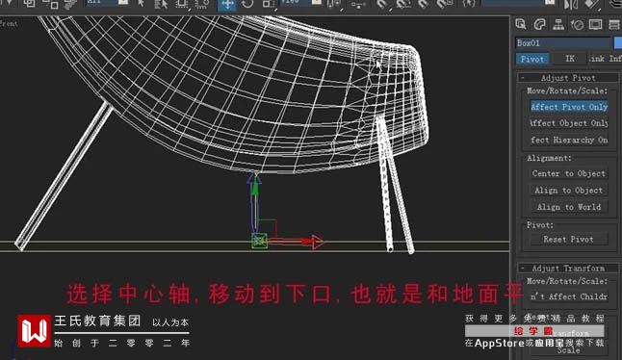Open the Display panel icon

click(x=595, y=25)
